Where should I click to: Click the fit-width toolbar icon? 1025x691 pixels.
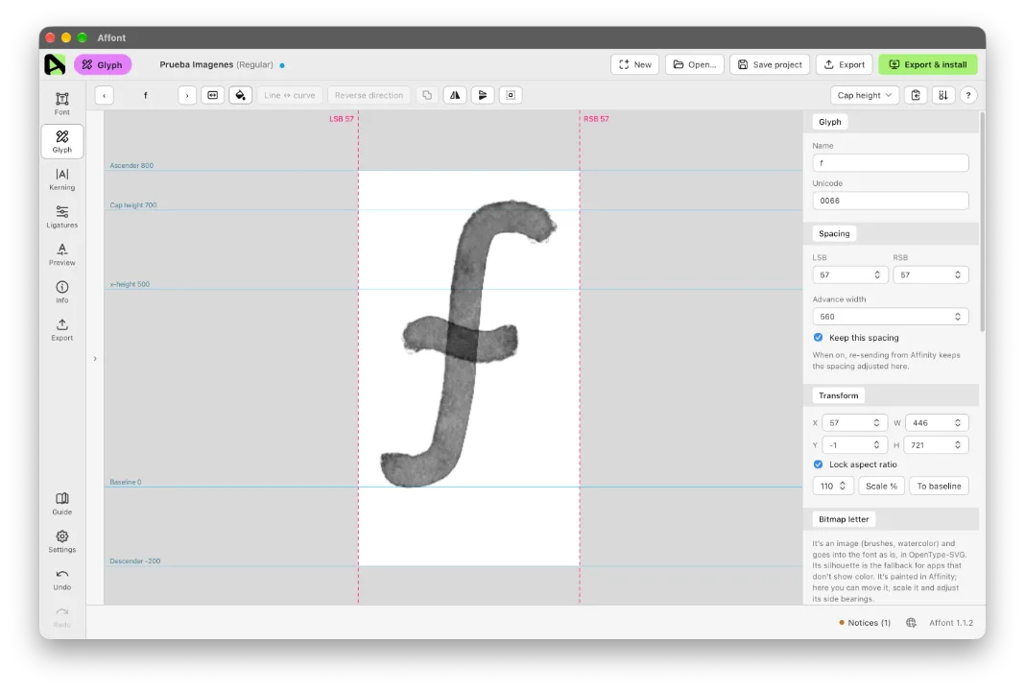(x=213, y=95)
